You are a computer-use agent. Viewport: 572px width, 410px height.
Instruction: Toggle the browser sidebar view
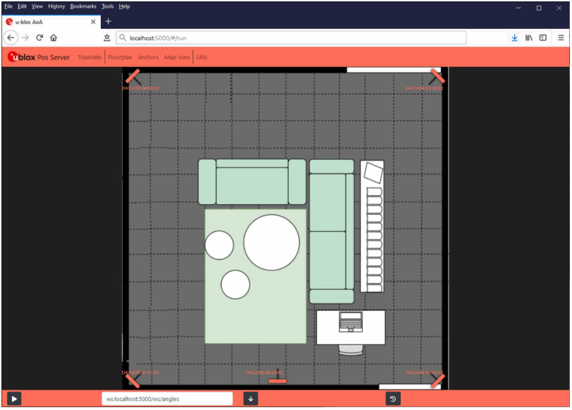(x=543, y=37)
